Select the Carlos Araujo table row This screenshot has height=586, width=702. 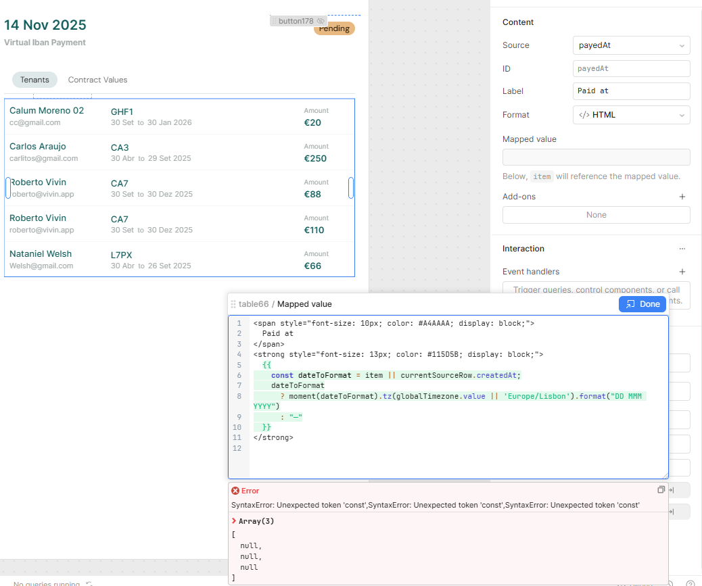click(179, 152)
